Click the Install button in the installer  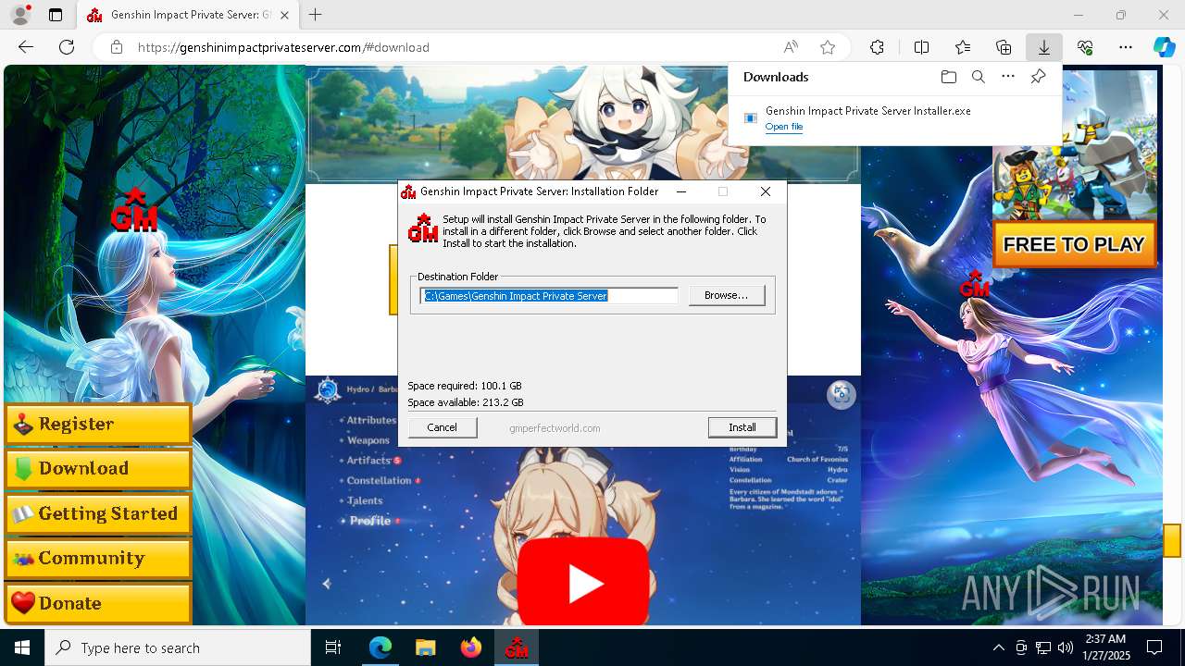pos(742,427)
